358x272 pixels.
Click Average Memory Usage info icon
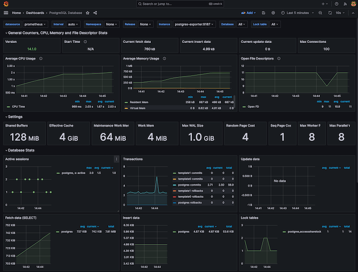(164, 59)
